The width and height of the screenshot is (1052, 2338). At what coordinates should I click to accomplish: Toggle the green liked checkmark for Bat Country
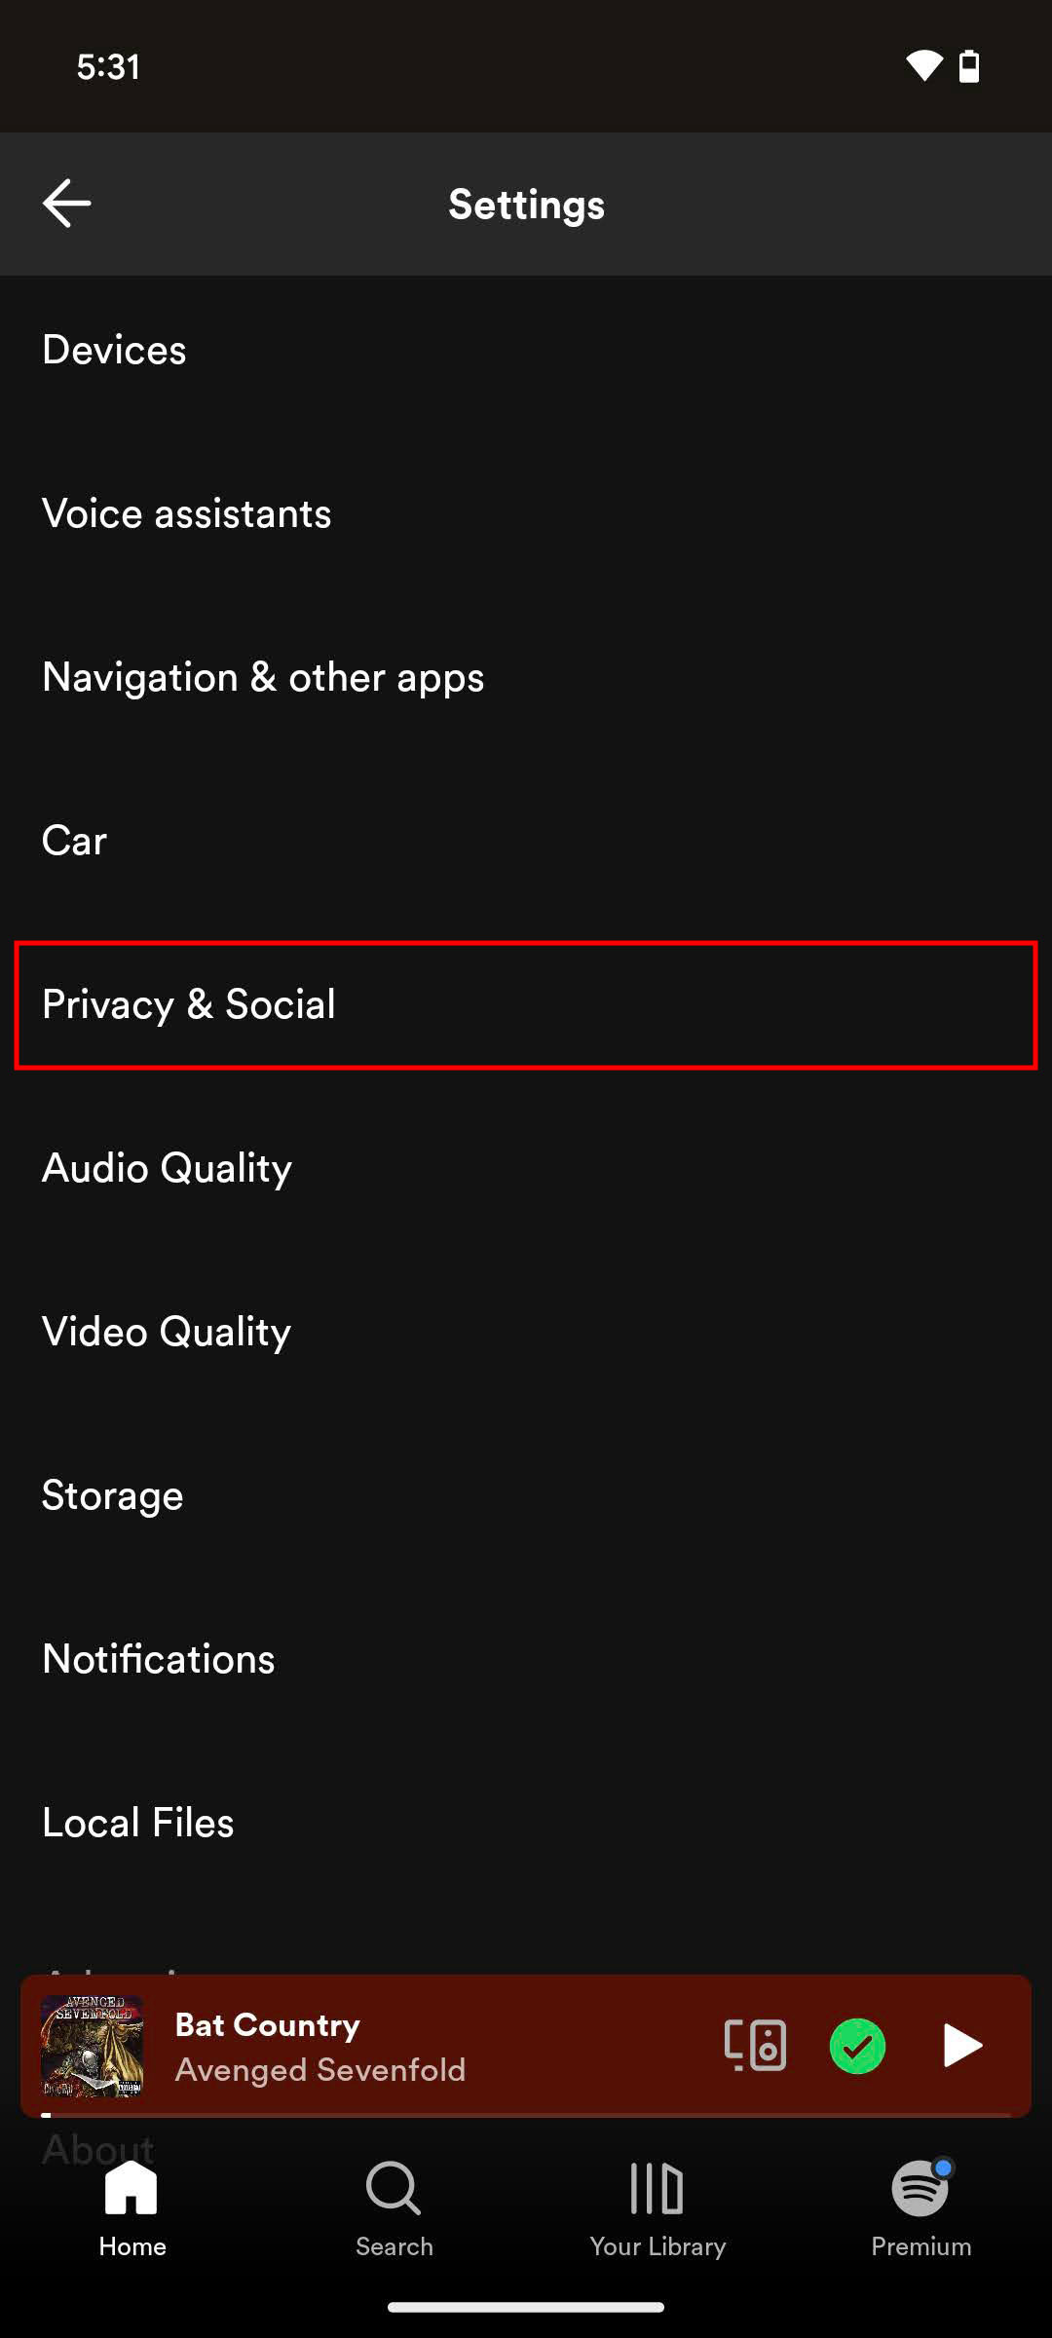[x=857, y=2046]
